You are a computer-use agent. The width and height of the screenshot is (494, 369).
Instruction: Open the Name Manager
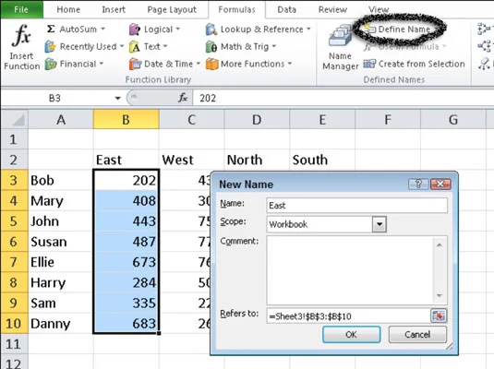340,47
